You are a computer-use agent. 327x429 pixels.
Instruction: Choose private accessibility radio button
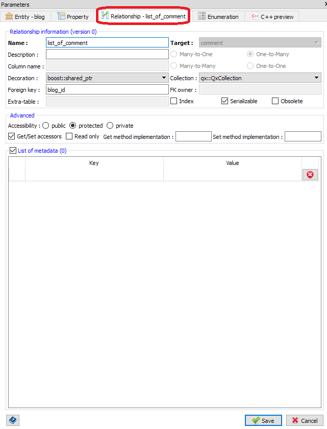point(110,126)
